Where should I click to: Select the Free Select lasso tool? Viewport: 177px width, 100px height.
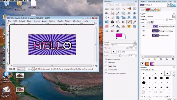[118, 9]
